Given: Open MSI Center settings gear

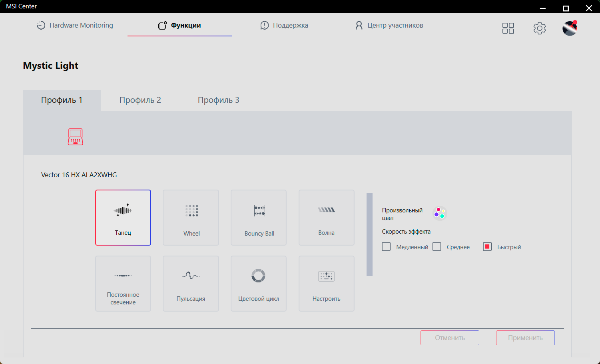Looking at the screenshot, I should [x=540, y=28].
